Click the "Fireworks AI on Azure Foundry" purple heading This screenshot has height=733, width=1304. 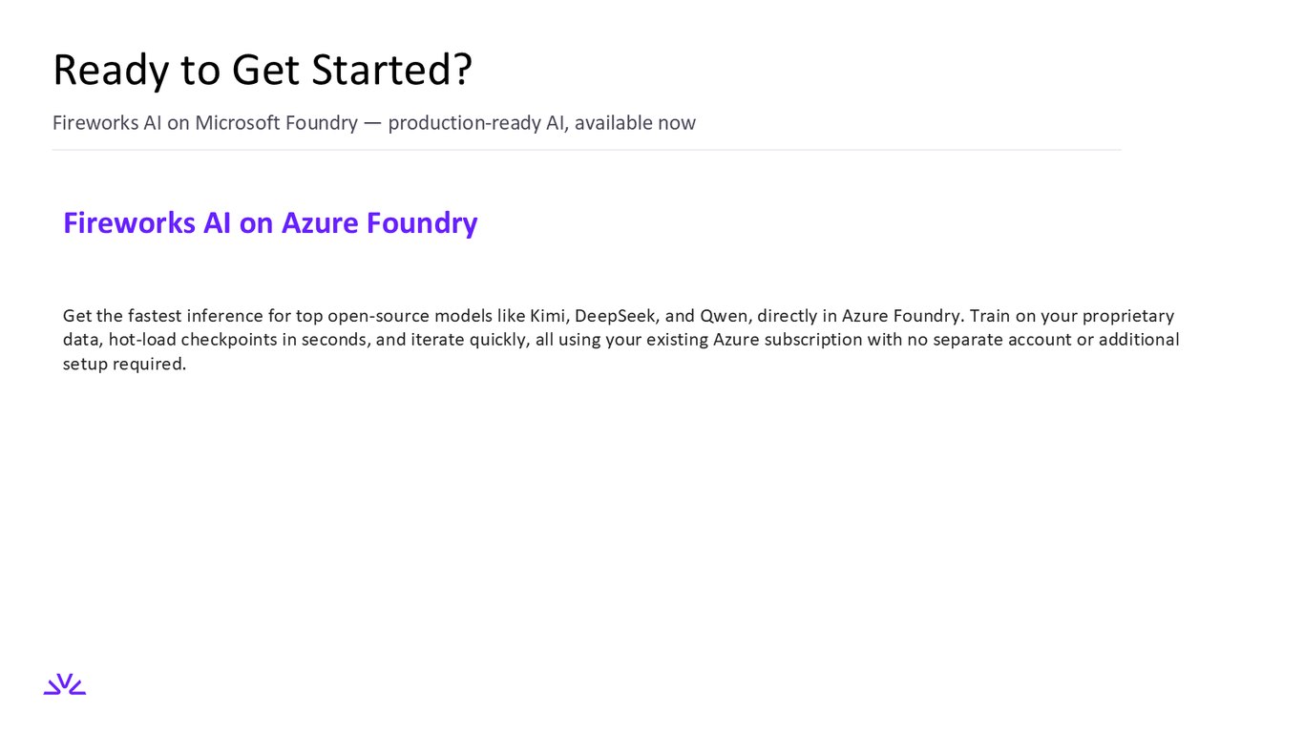pos(270,222)
